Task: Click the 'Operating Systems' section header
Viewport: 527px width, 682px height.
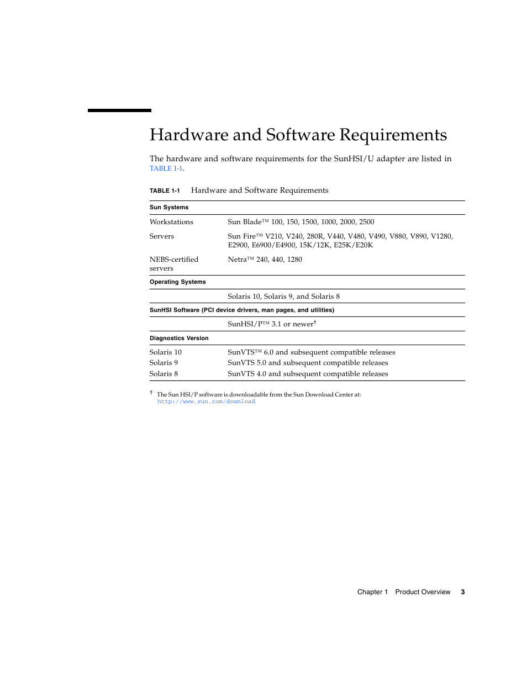Action: [x=178, y=282]
